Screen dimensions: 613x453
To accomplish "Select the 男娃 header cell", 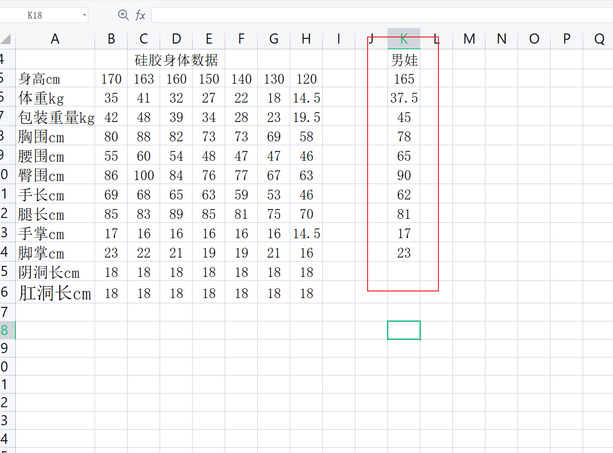I will [x=404, y=60].
